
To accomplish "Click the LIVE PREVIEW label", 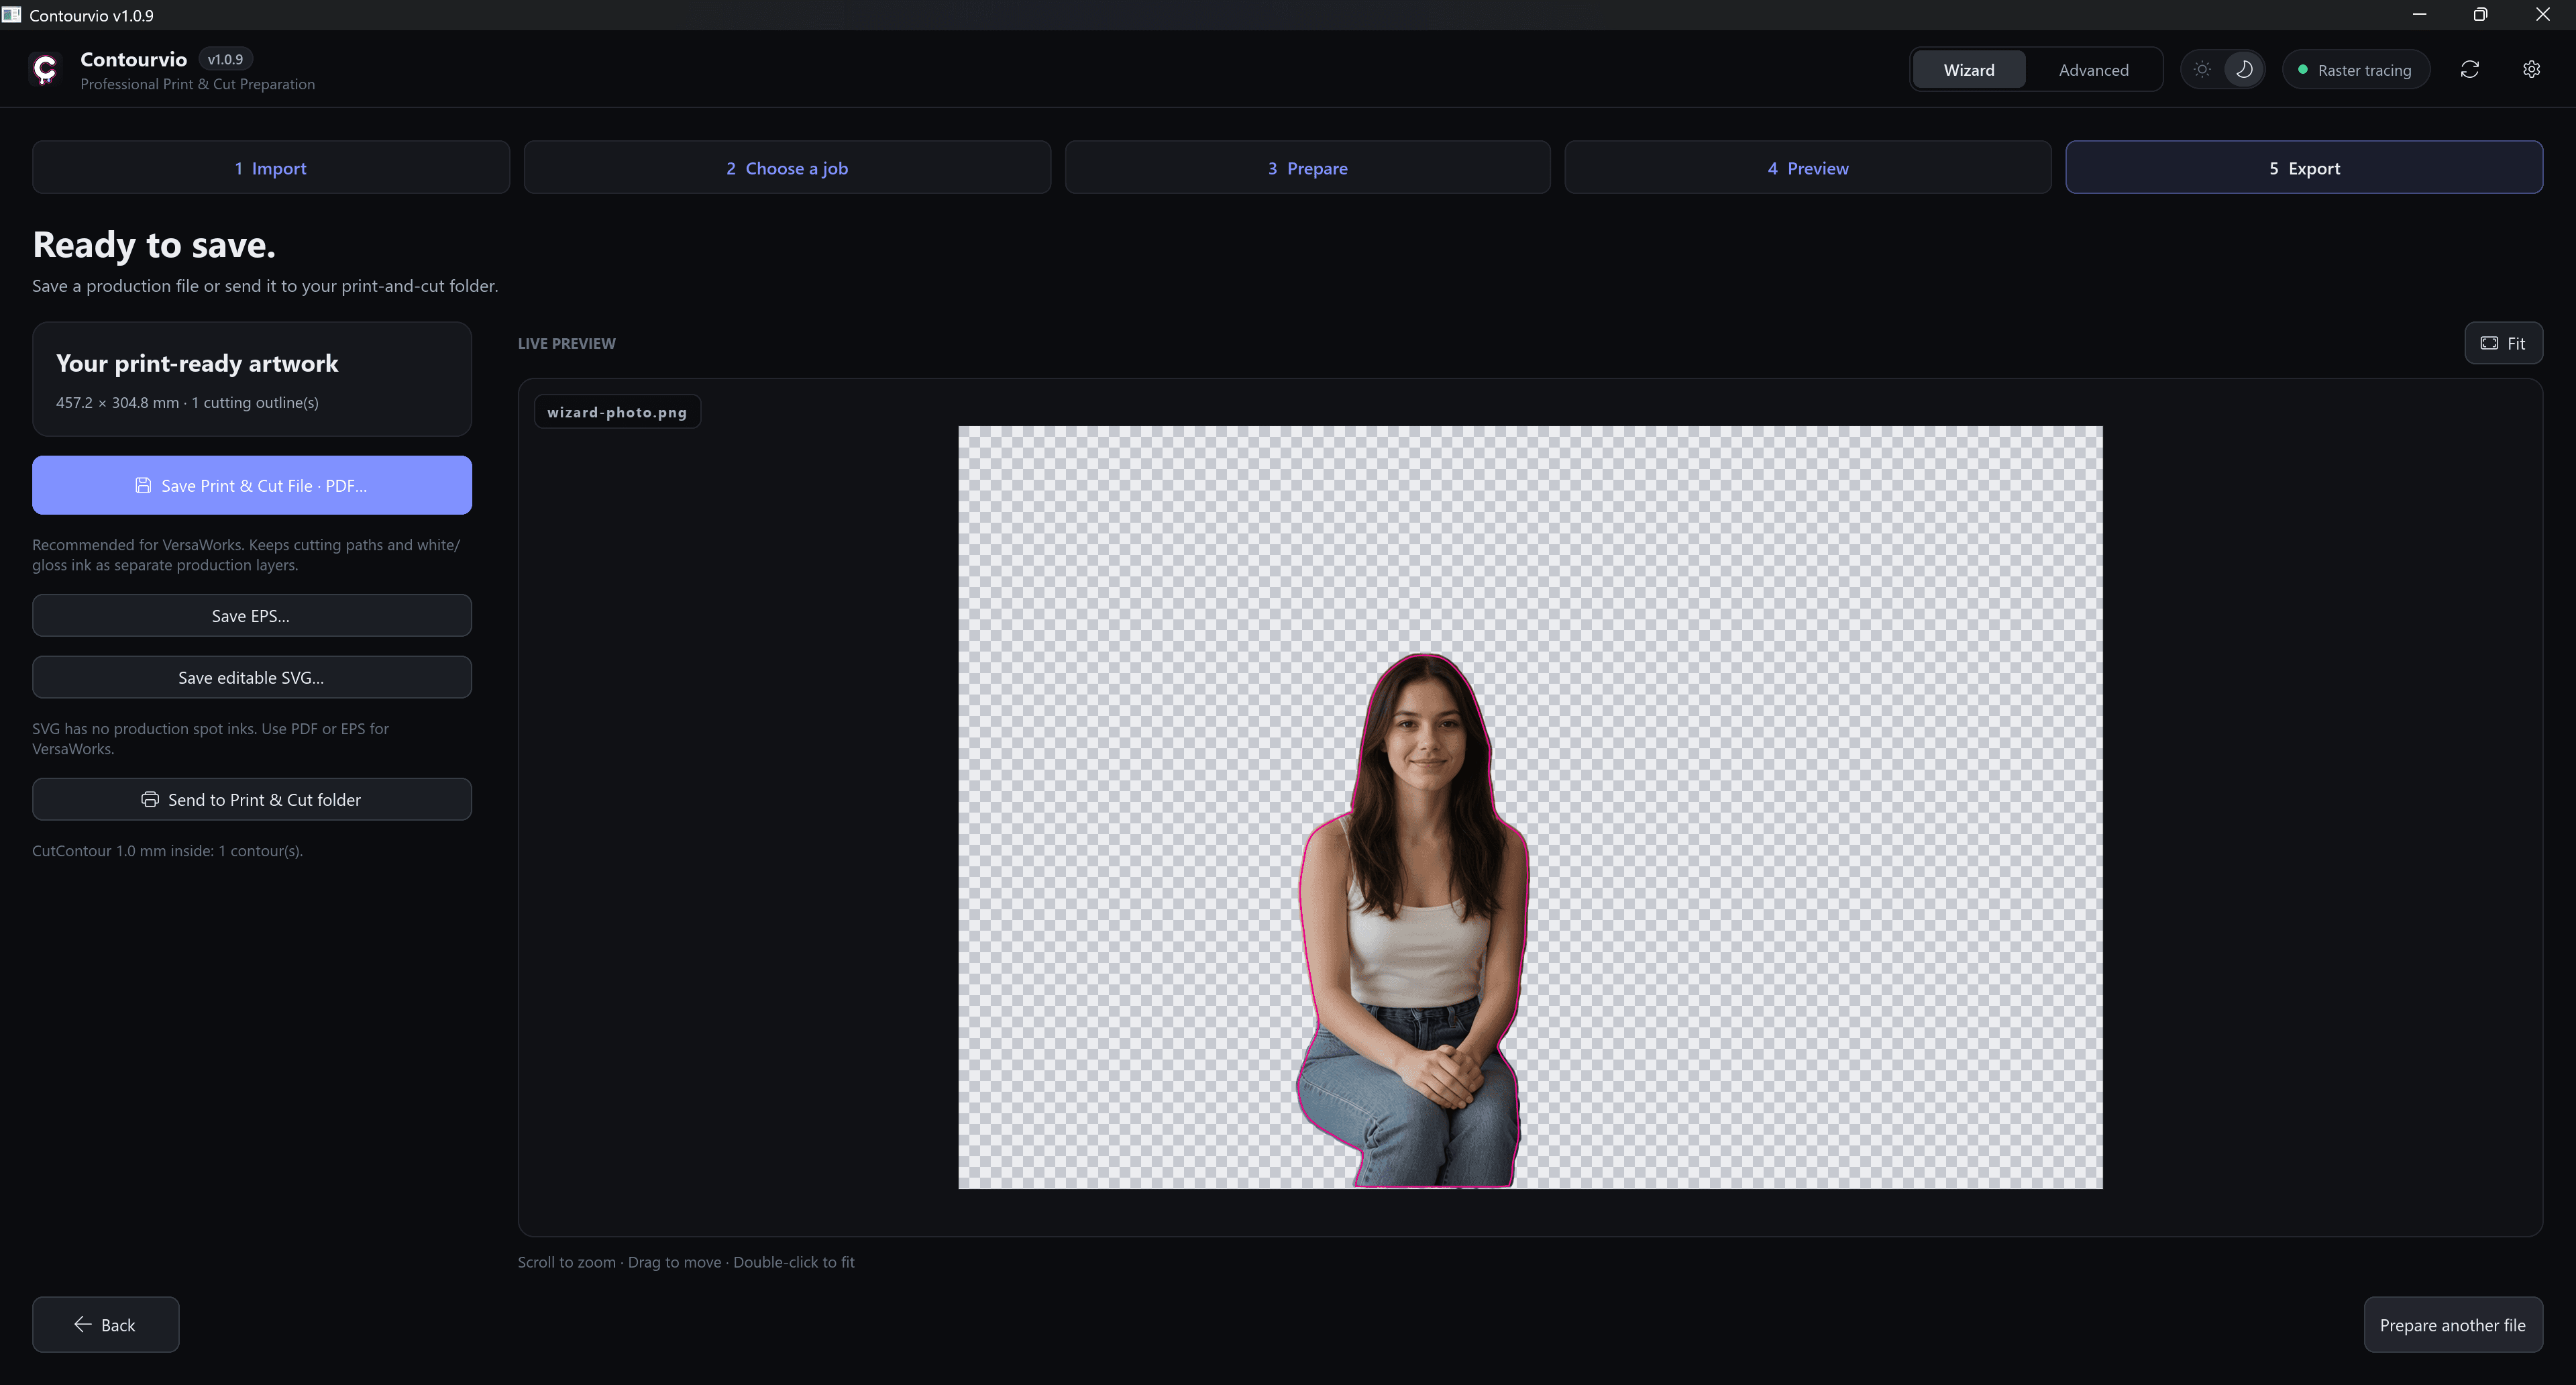I will (567, 344).
